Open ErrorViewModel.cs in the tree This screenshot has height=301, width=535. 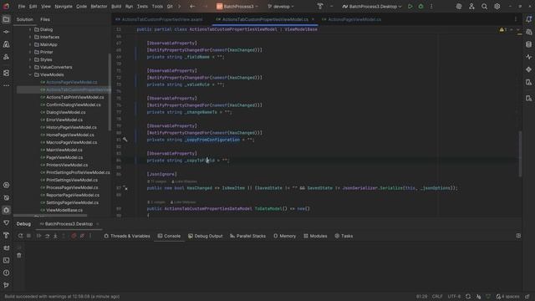tap(64, 120)
